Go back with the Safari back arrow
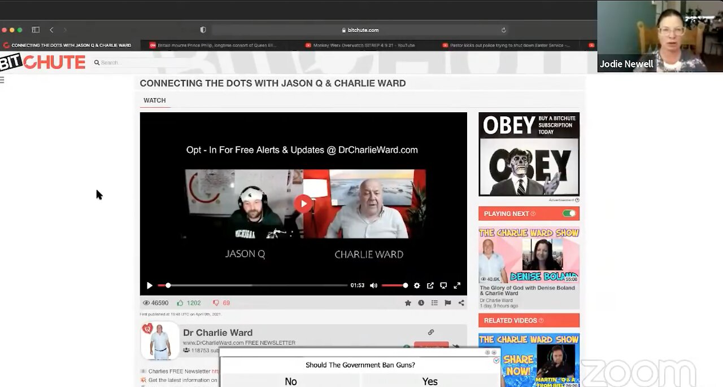Screen dimensions: 723x387 tap(51, 30)
